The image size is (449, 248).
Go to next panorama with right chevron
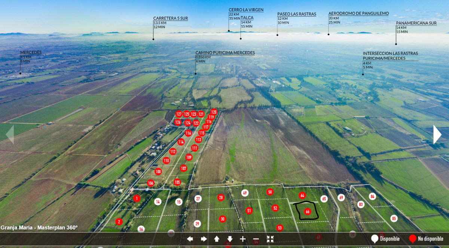[x=437, y=134]
